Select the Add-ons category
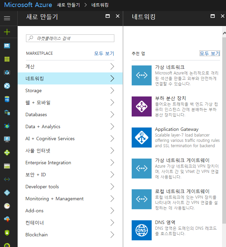This screenshot has width=226, height=247. pyautogui.click(x=70, y=211)
